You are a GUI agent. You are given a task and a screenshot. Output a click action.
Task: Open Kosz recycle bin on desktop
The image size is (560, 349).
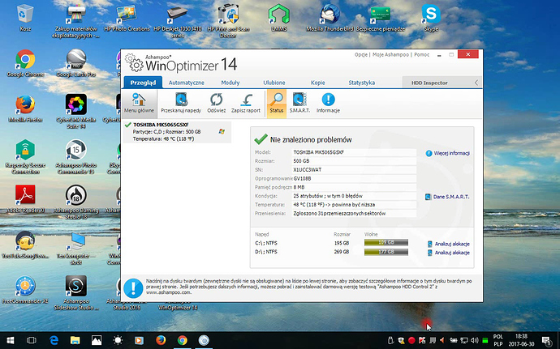tap(25, 18)
